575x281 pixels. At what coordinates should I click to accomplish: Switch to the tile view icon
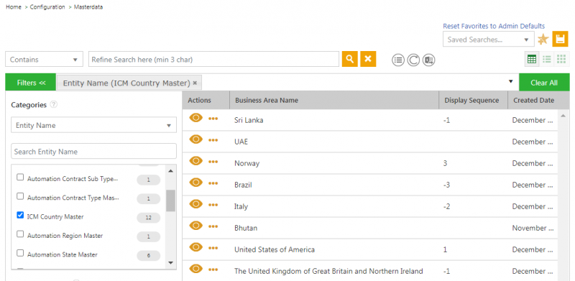[x=561, y=59]
